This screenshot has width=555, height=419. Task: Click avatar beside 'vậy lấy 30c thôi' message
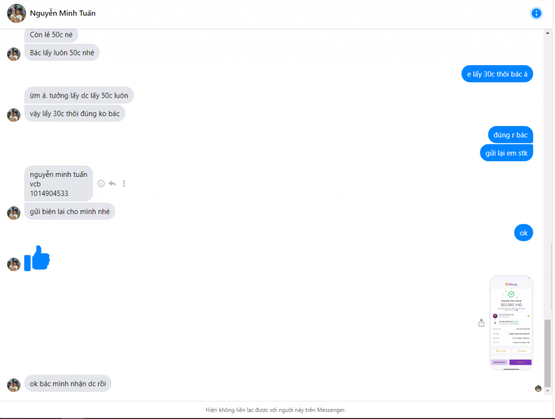point(14,115)
